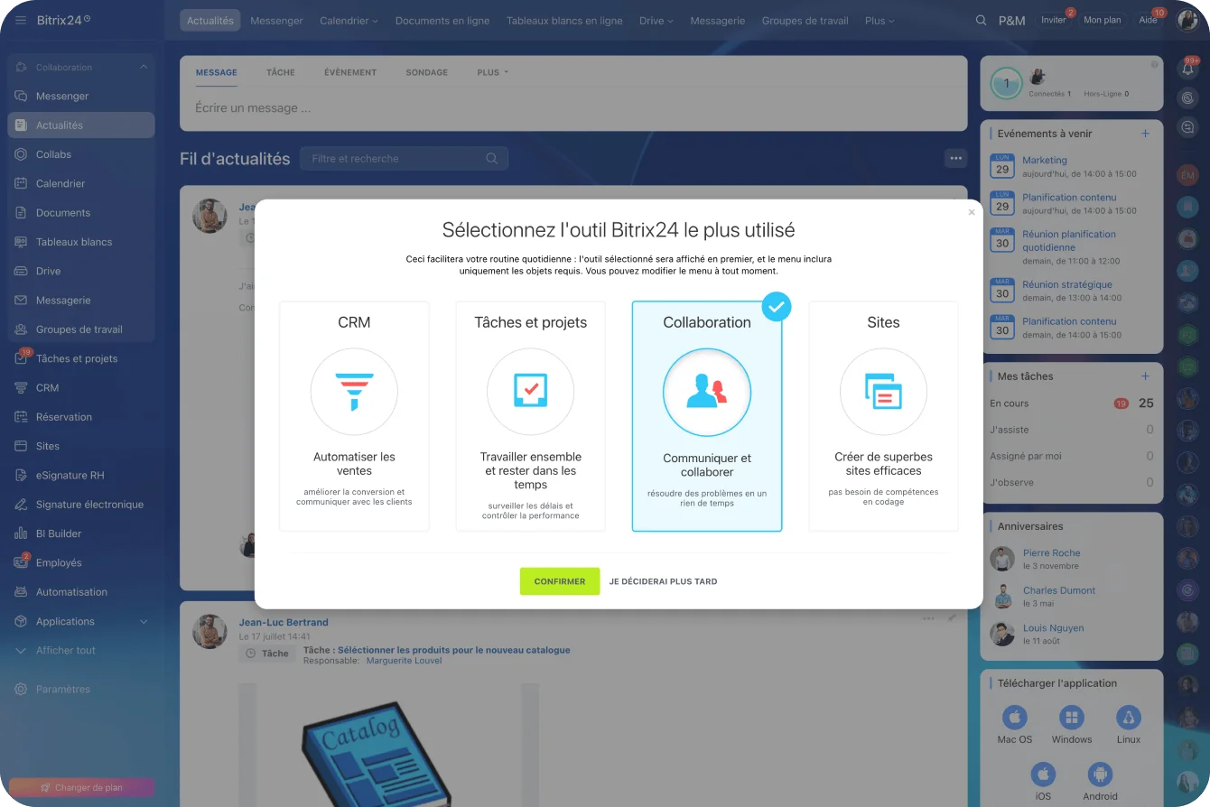Download the Windows app icon
Screen dimensions: 1210x807
pos(1072,719)
